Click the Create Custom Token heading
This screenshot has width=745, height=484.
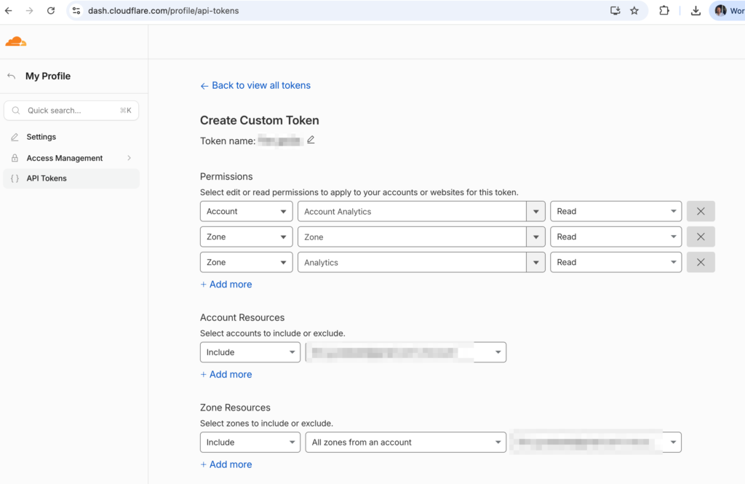[x=260, y=120]
